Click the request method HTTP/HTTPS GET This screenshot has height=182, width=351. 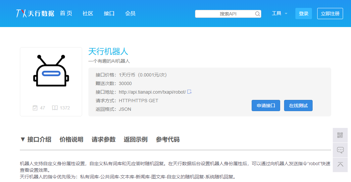click(138, 101)
